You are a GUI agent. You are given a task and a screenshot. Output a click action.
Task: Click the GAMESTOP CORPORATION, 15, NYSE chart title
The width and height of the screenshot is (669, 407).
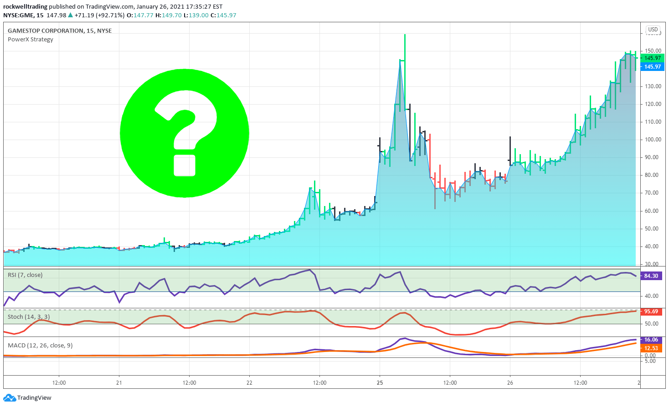coord(60,31)
